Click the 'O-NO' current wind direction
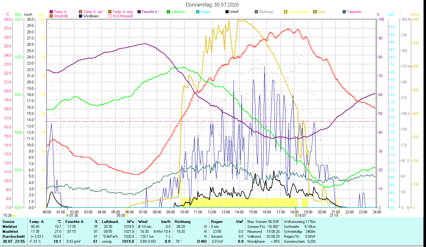Viewport: 426px width, 247px height. click(202, 241)
